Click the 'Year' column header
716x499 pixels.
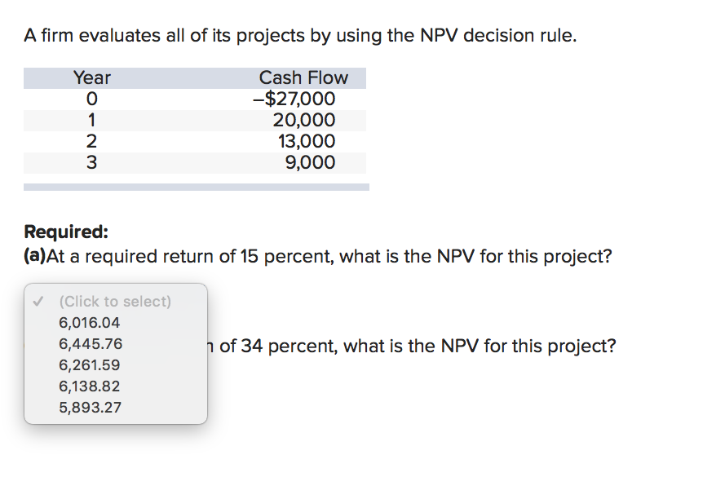point(91,78)
